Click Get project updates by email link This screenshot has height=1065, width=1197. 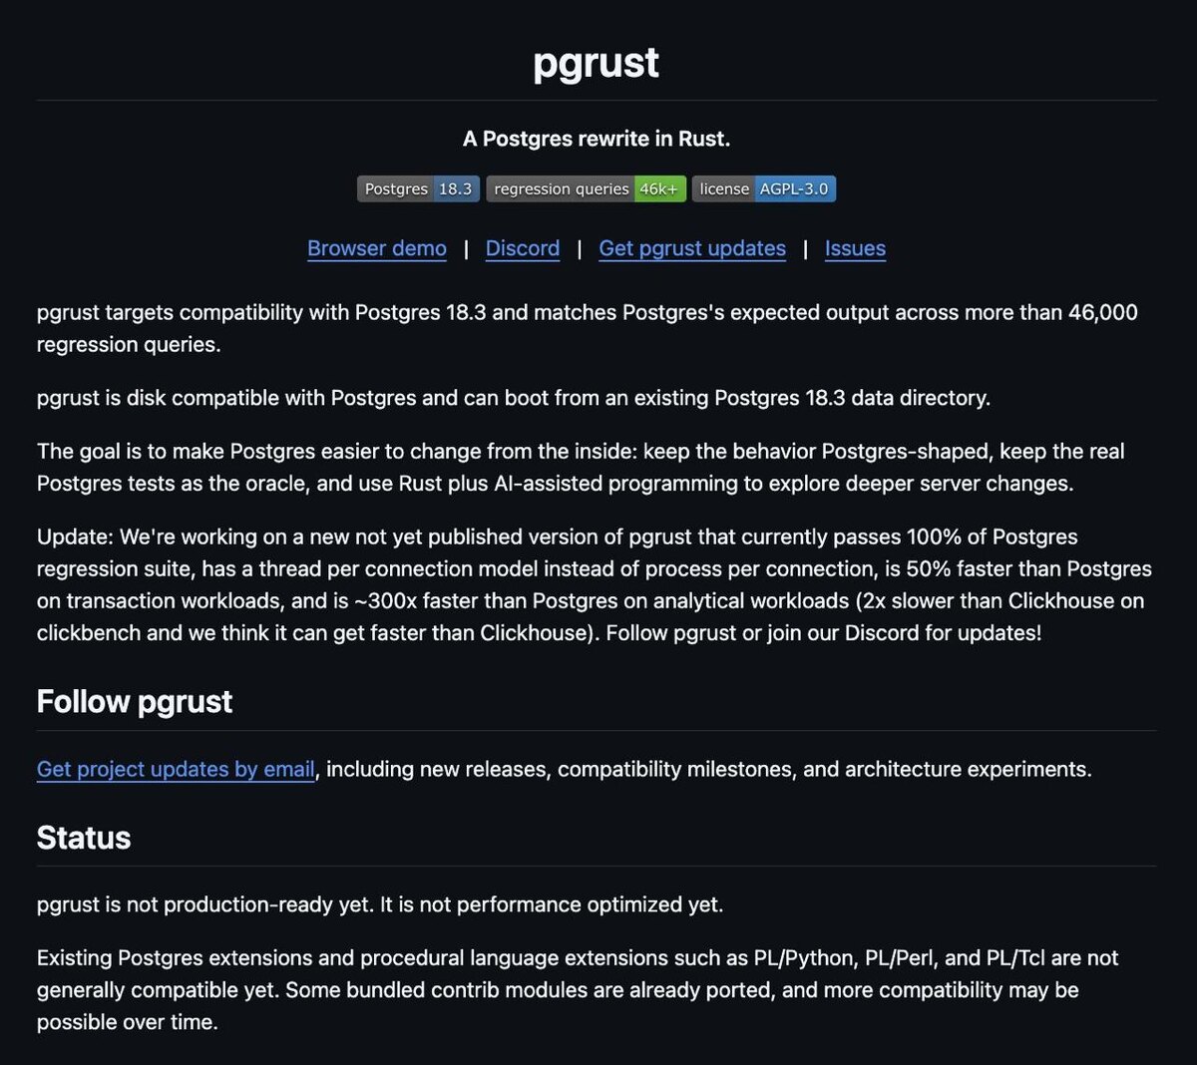click(x=176, y=769)
